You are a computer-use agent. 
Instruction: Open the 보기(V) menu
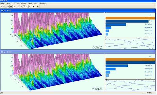click(23, 3)
